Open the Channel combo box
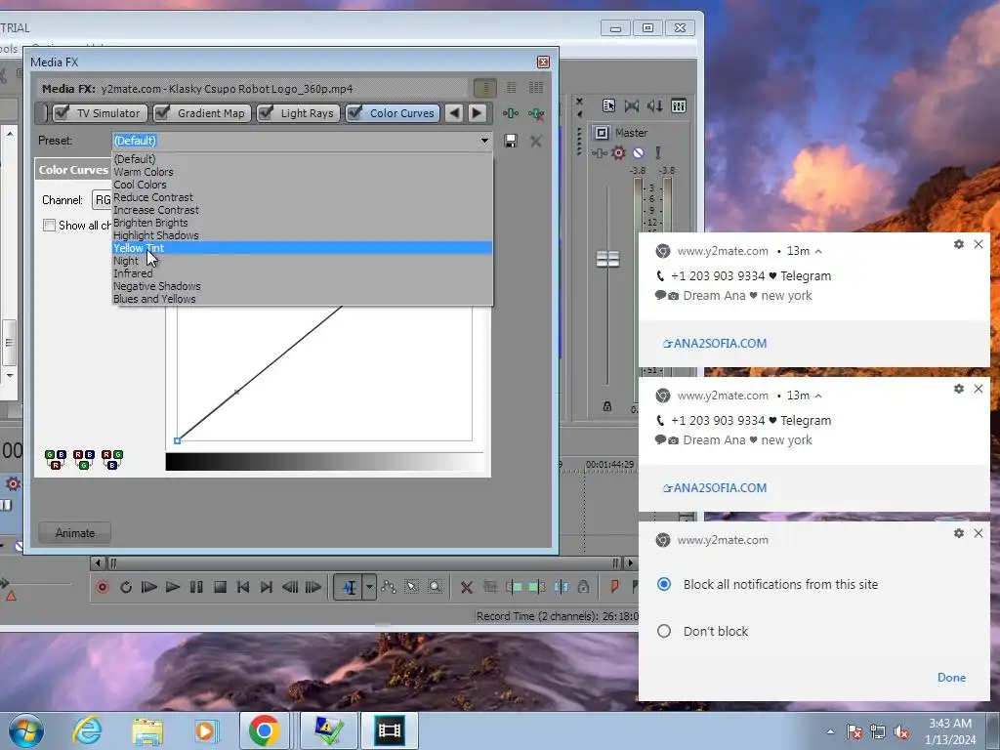The image size is (1000, 750). [102, 199]
